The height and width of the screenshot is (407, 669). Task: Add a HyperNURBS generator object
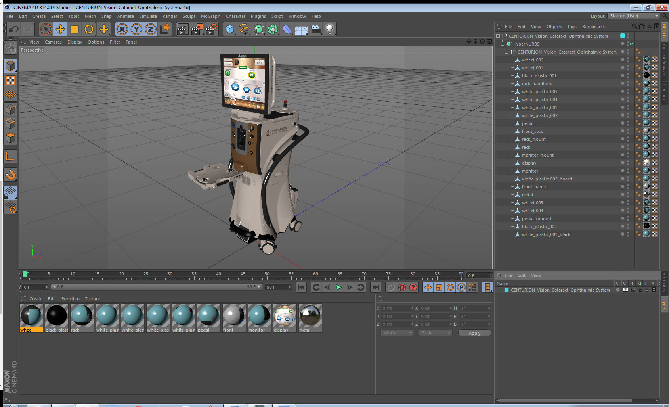(x=258, y=29)
